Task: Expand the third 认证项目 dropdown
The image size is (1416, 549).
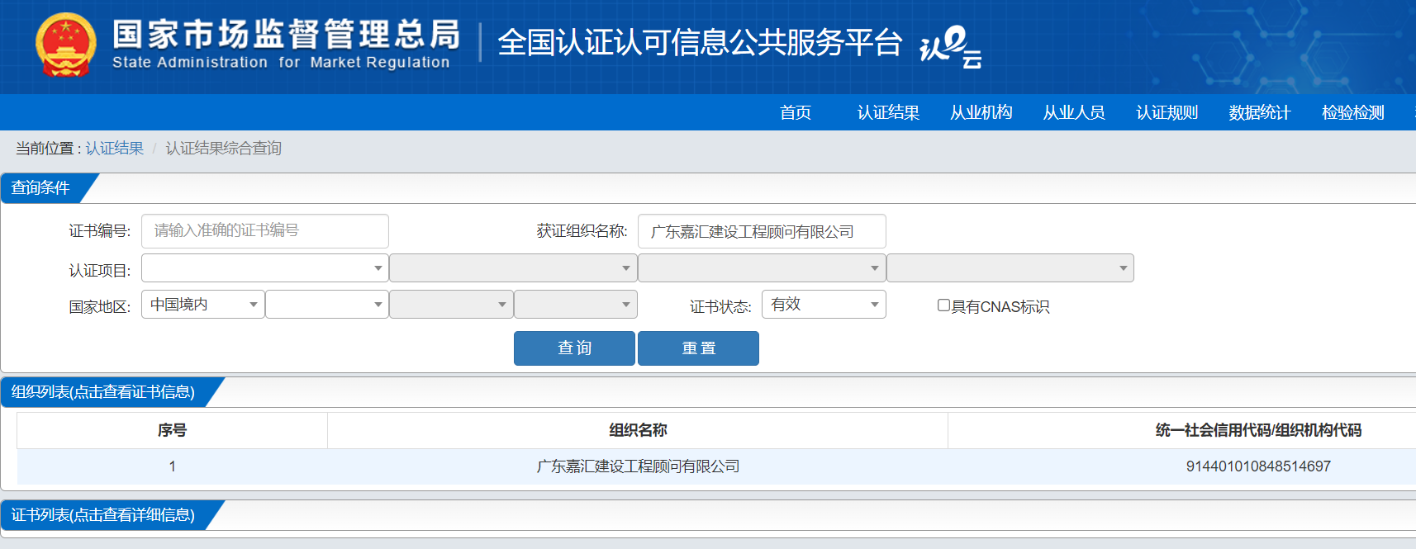Action: click(x=762, y=267)
